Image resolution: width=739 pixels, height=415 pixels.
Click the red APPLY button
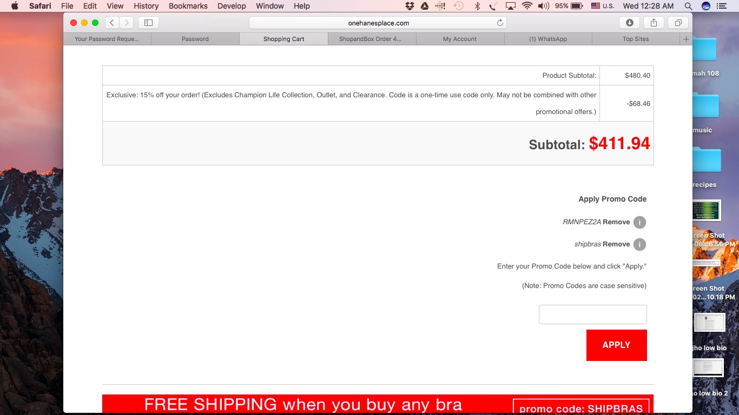(x=616, y=345)
